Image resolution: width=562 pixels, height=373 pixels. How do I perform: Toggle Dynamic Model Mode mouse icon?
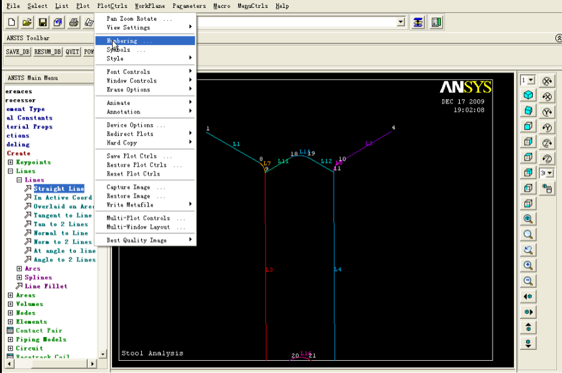coord(547,189)
